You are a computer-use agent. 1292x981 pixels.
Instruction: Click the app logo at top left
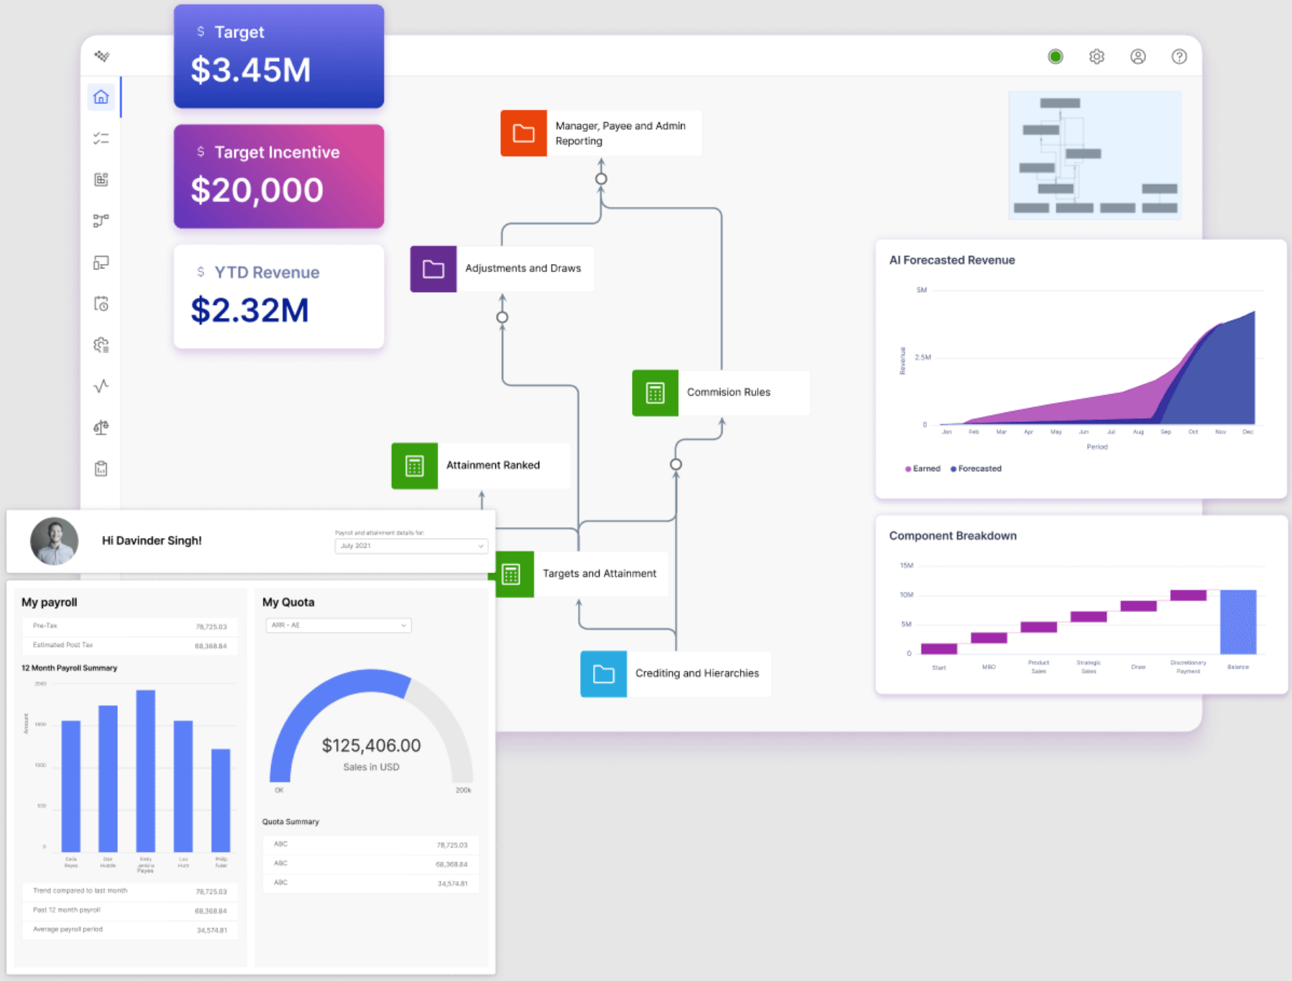[x=102, y=56]
